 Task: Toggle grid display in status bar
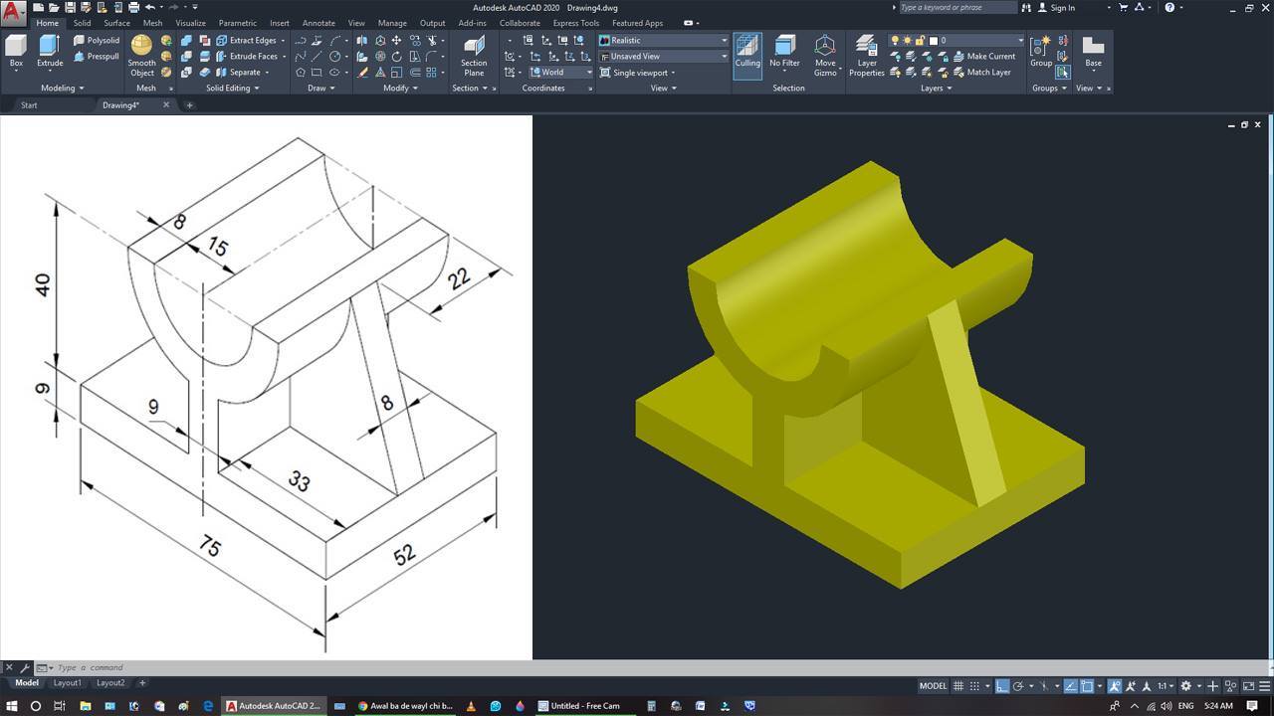pyautogui.click(x=958, y=686)
